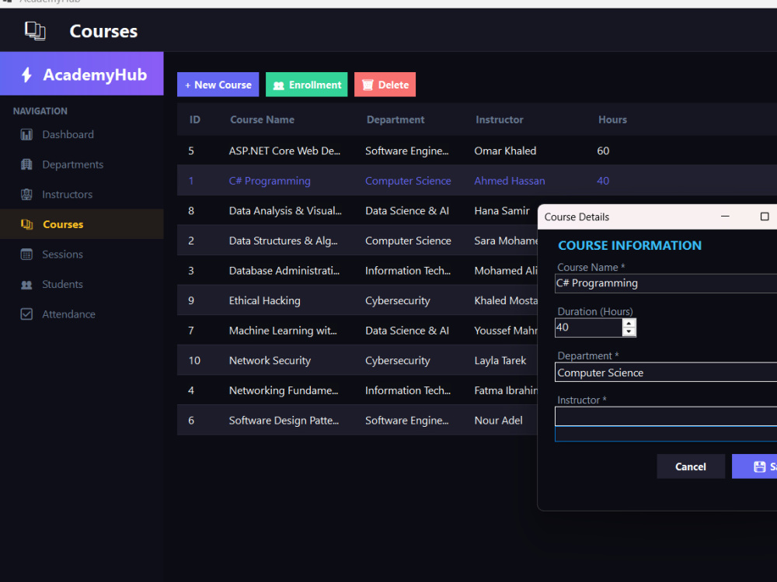The image size is (777, 582).
Task: Select the Software Design Patte... row
Action: 357,420
